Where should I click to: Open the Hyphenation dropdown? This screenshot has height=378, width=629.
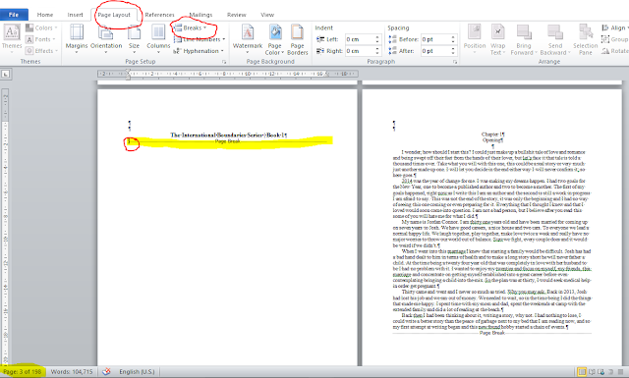pos(199,51)
